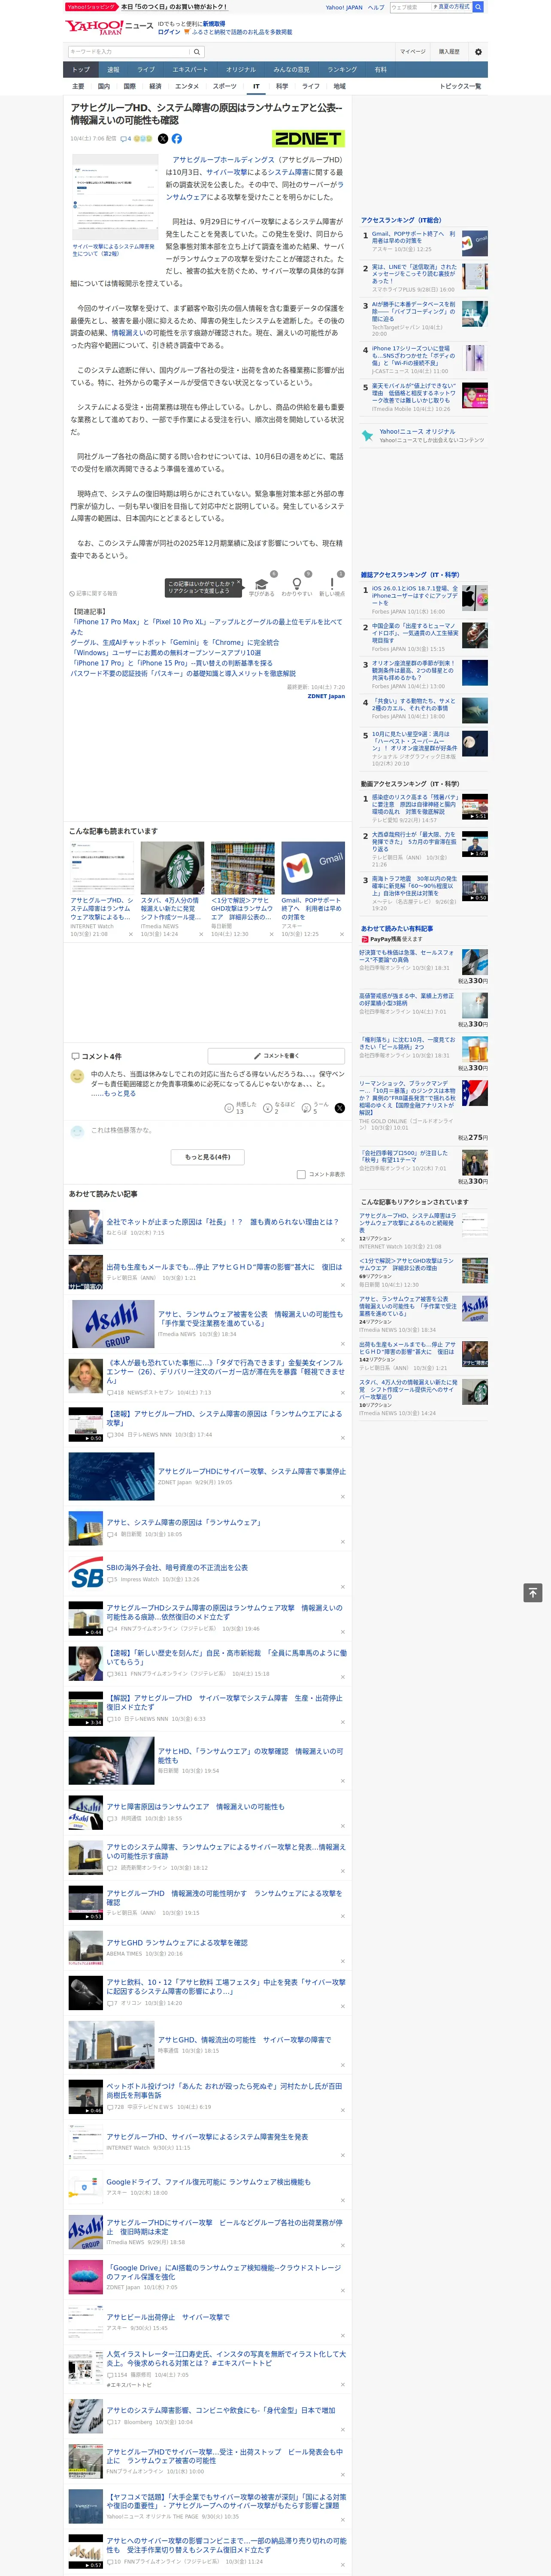
Task: Open the スポーツ category tab
Action: coord(225,86)
